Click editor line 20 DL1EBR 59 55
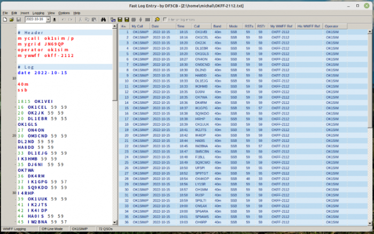This screenshot has height=234, width=374. click(42, 119)
